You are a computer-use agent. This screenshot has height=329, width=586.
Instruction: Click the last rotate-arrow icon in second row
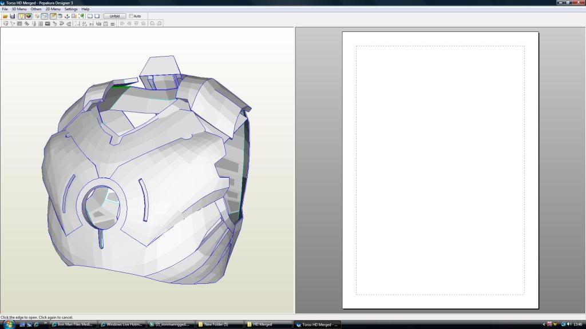(159, 23)
